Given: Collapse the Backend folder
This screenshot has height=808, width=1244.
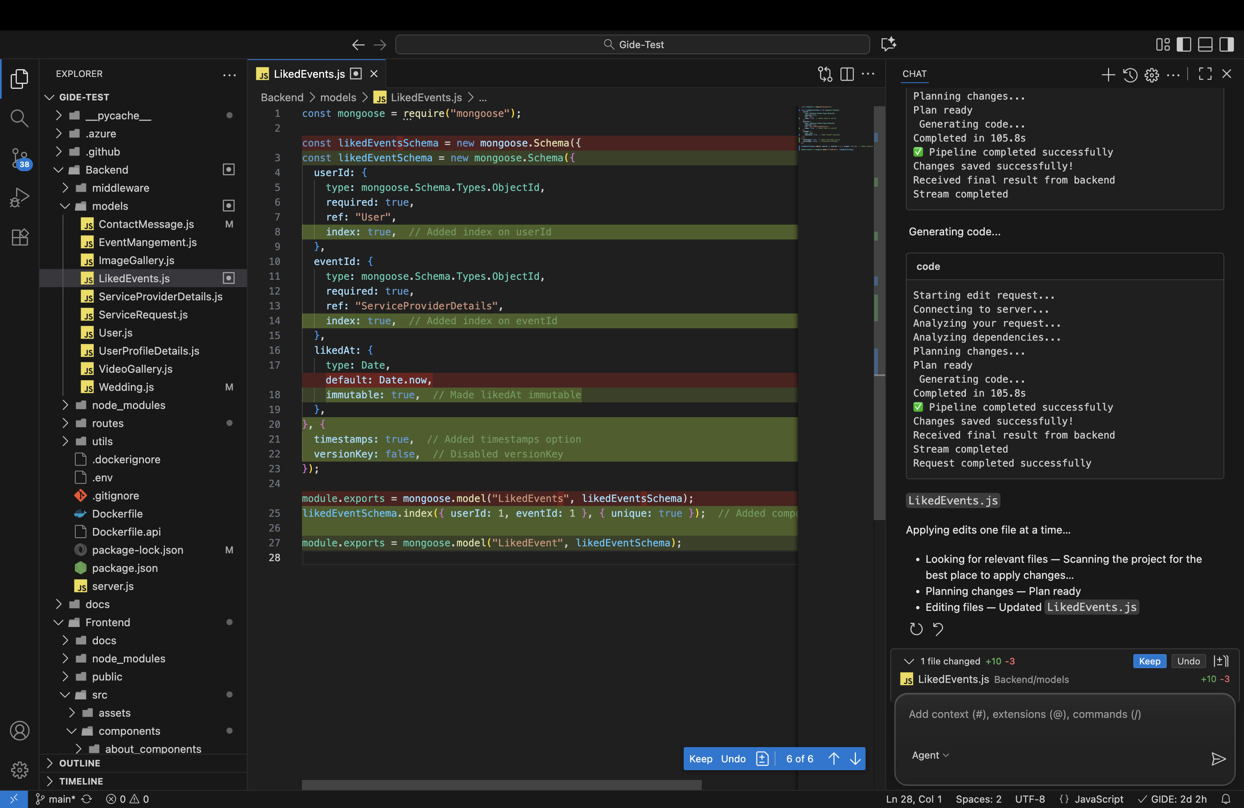Looking at the screenshot, I should [x=107, y=169].
